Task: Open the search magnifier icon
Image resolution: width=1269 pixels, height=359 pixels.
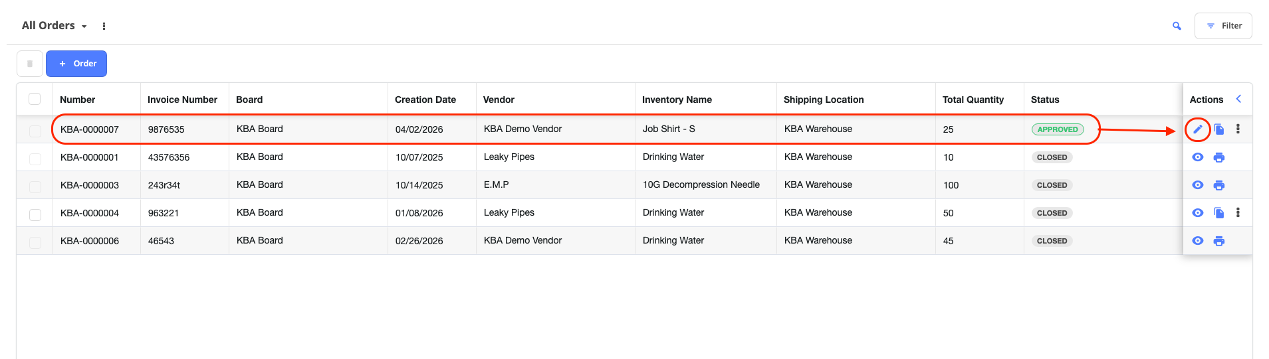Action: (x=1177, y=26)
